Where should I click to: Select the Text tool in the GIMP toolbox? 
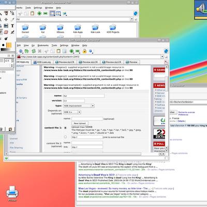coord(12,26)
